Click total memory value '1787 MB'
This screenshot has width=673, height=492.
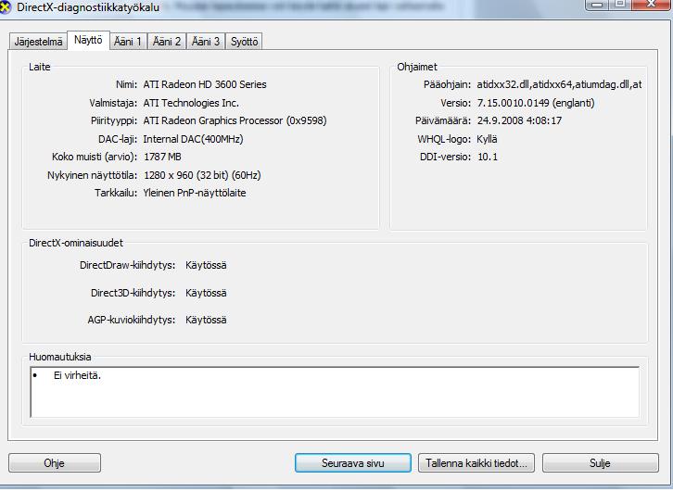162,157
